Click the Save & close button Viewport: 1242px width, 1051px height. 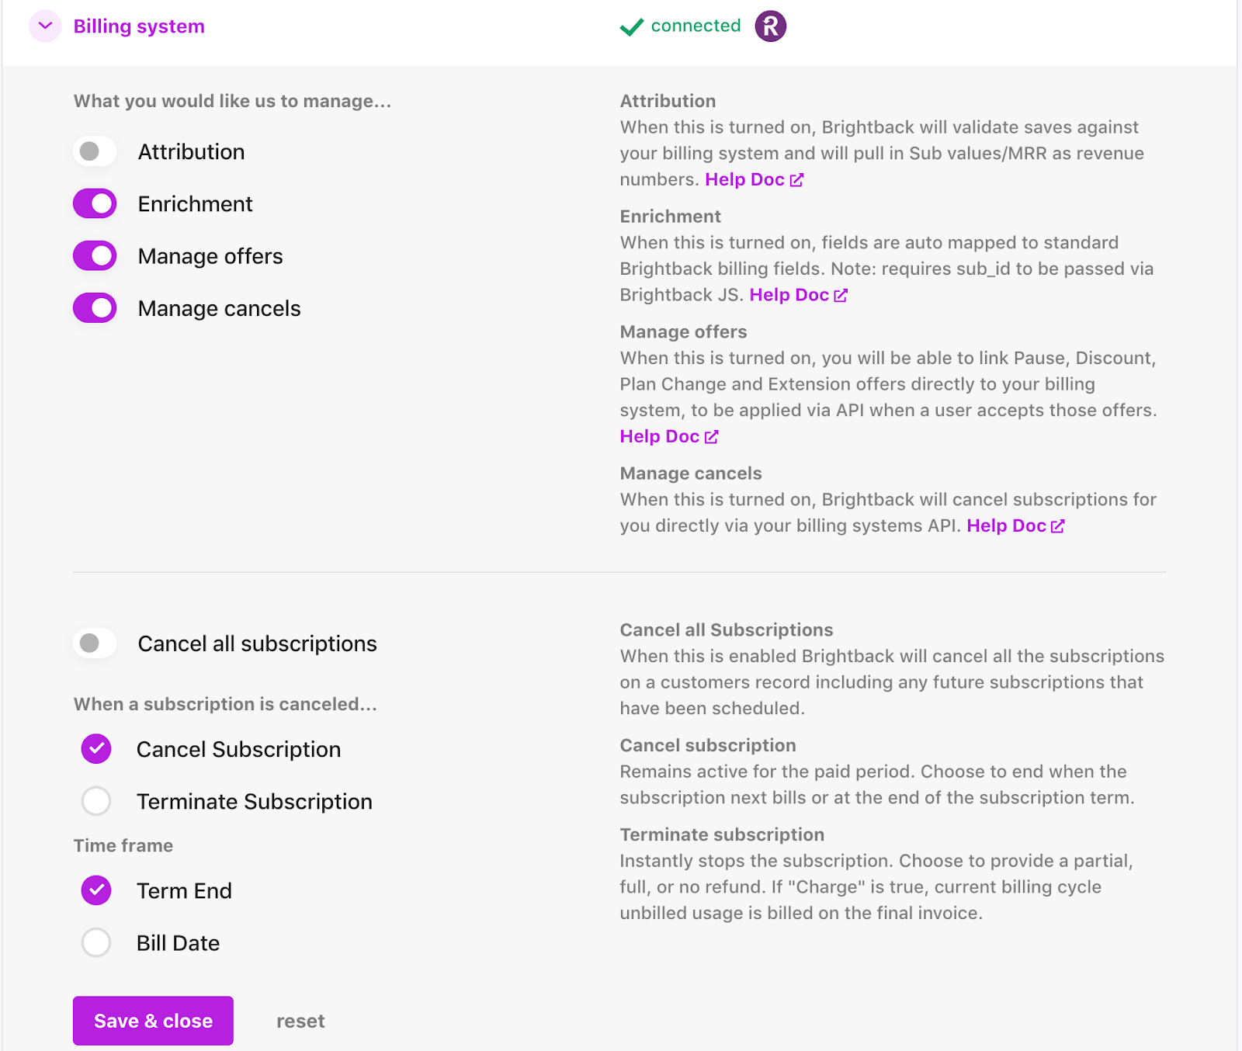(152, 1021)
